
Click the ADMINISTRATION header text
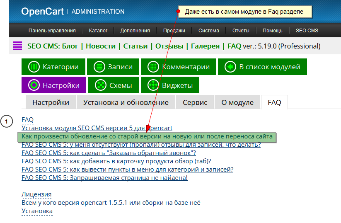pyautogui.click(x=98, y=12)
